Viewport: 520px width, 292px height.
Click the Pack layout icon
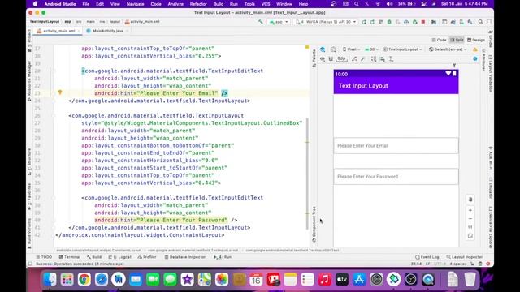tap(374, 59)
